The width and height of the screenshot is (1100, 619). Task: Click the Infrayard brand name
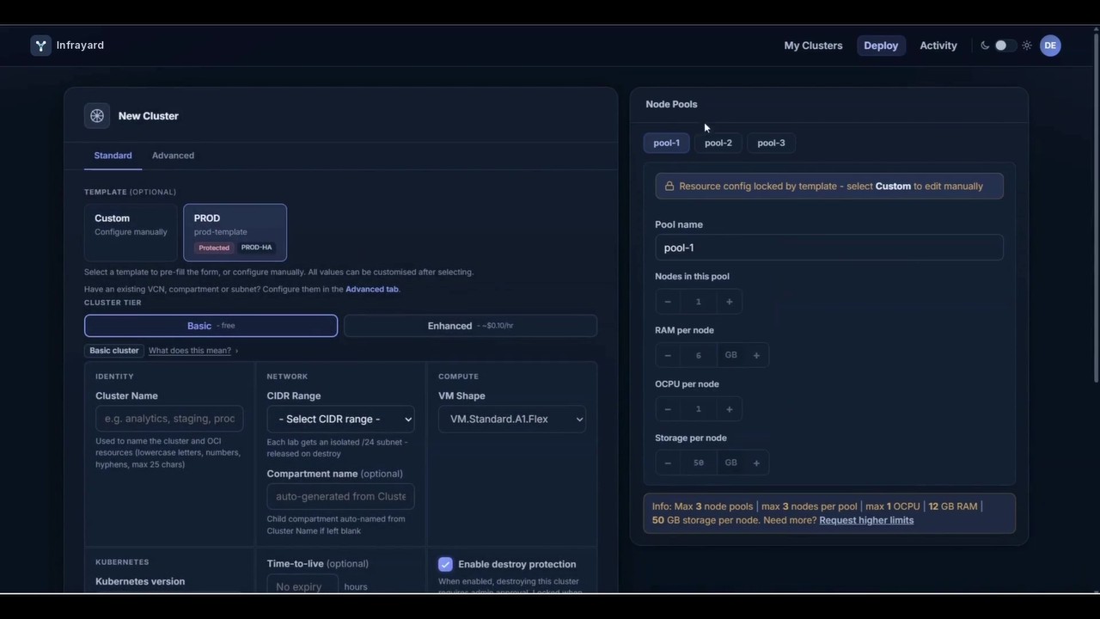coord(80,46)
